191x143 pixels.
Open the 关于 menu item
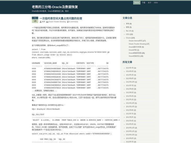click(149, 3)
